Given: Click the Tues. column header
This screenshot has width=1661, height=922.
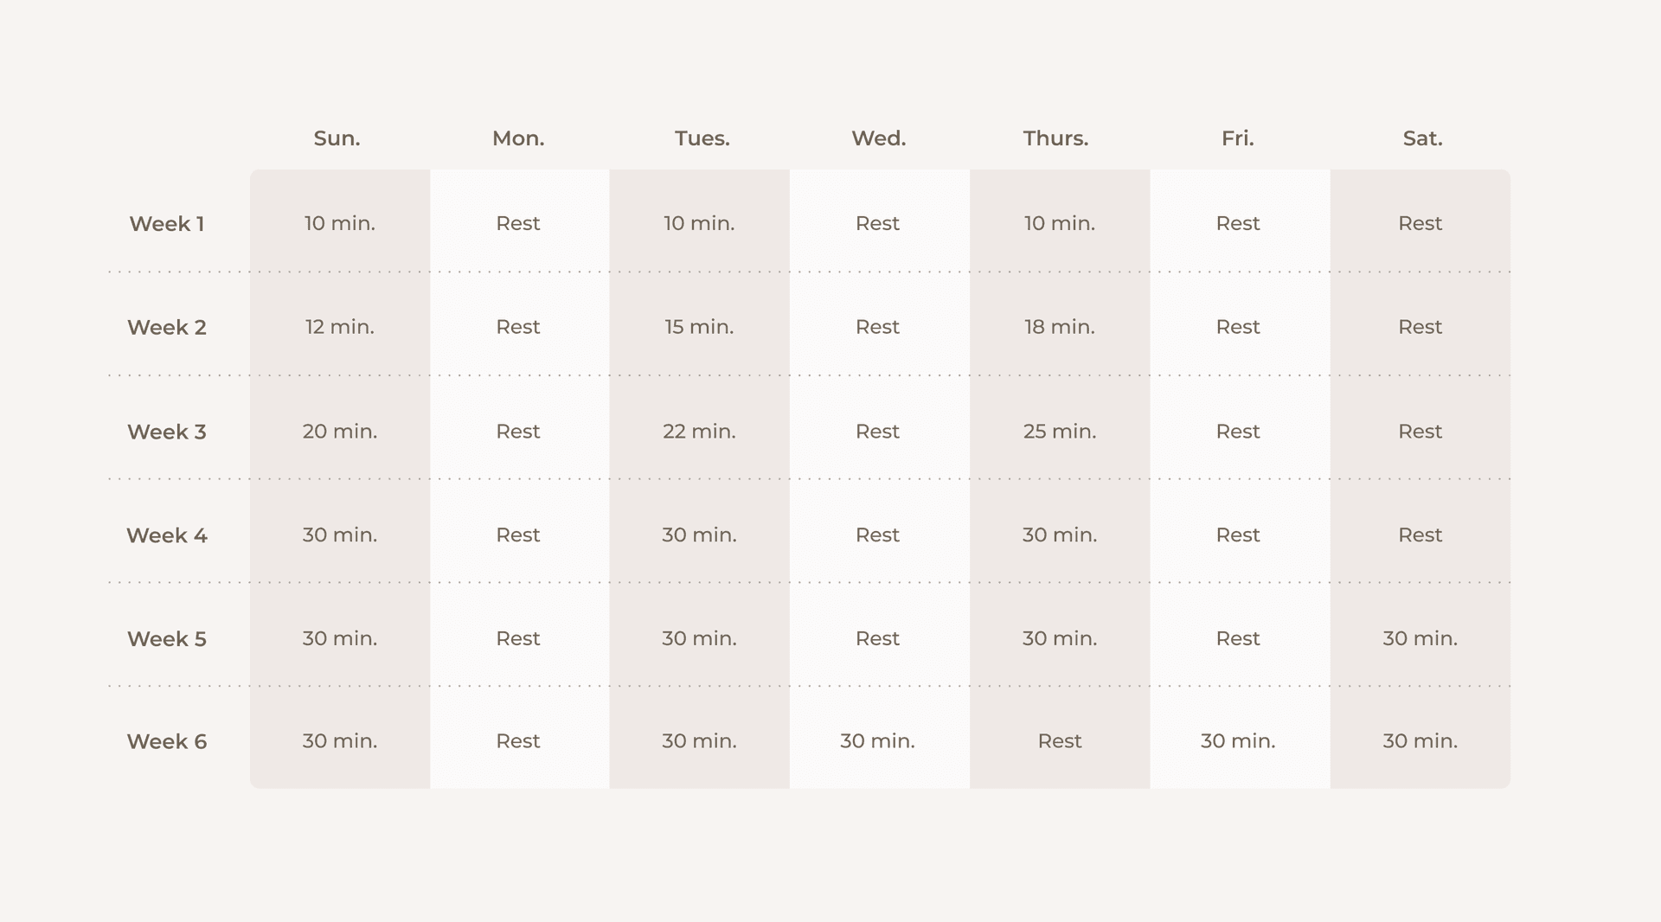Looking at the screenshot, I should [702, 138].
